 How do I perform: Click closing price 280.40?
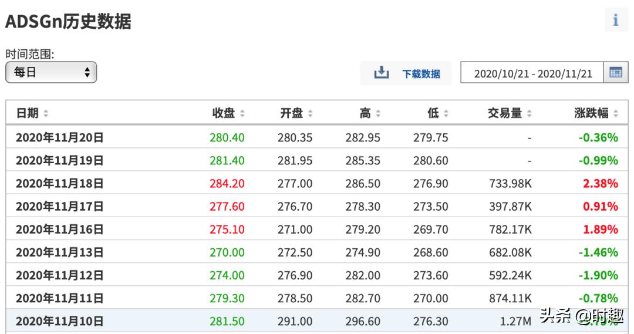227,137
